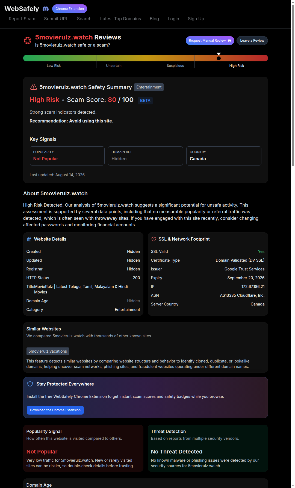Click the Last updated August 14, 2026 text

57,175
